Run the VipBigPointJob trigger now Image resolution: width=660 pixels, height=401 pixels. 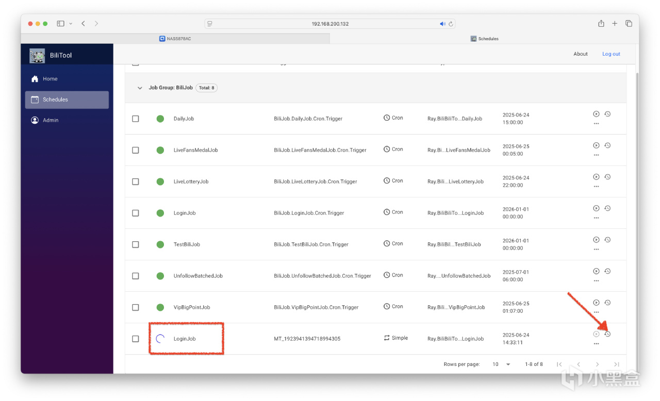click(596, 303)
